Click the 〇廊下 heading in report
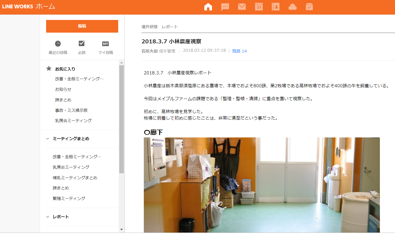 tap(153, 132)
